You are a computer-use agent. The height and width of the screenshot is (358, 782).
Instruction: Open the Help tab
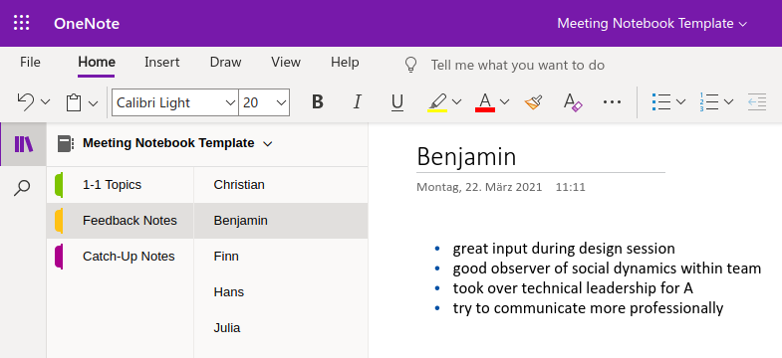click(x=345, y=63)
